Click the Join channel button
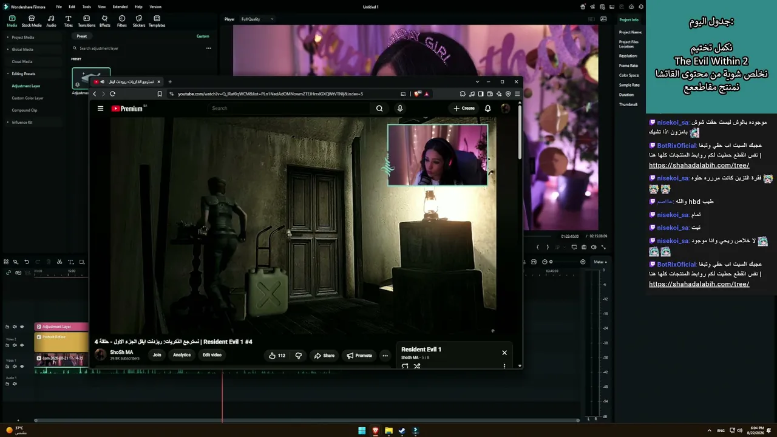 157,355
